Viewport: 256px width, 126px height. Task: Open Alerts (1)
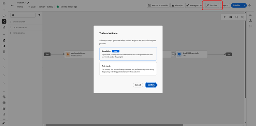(177, 5)
